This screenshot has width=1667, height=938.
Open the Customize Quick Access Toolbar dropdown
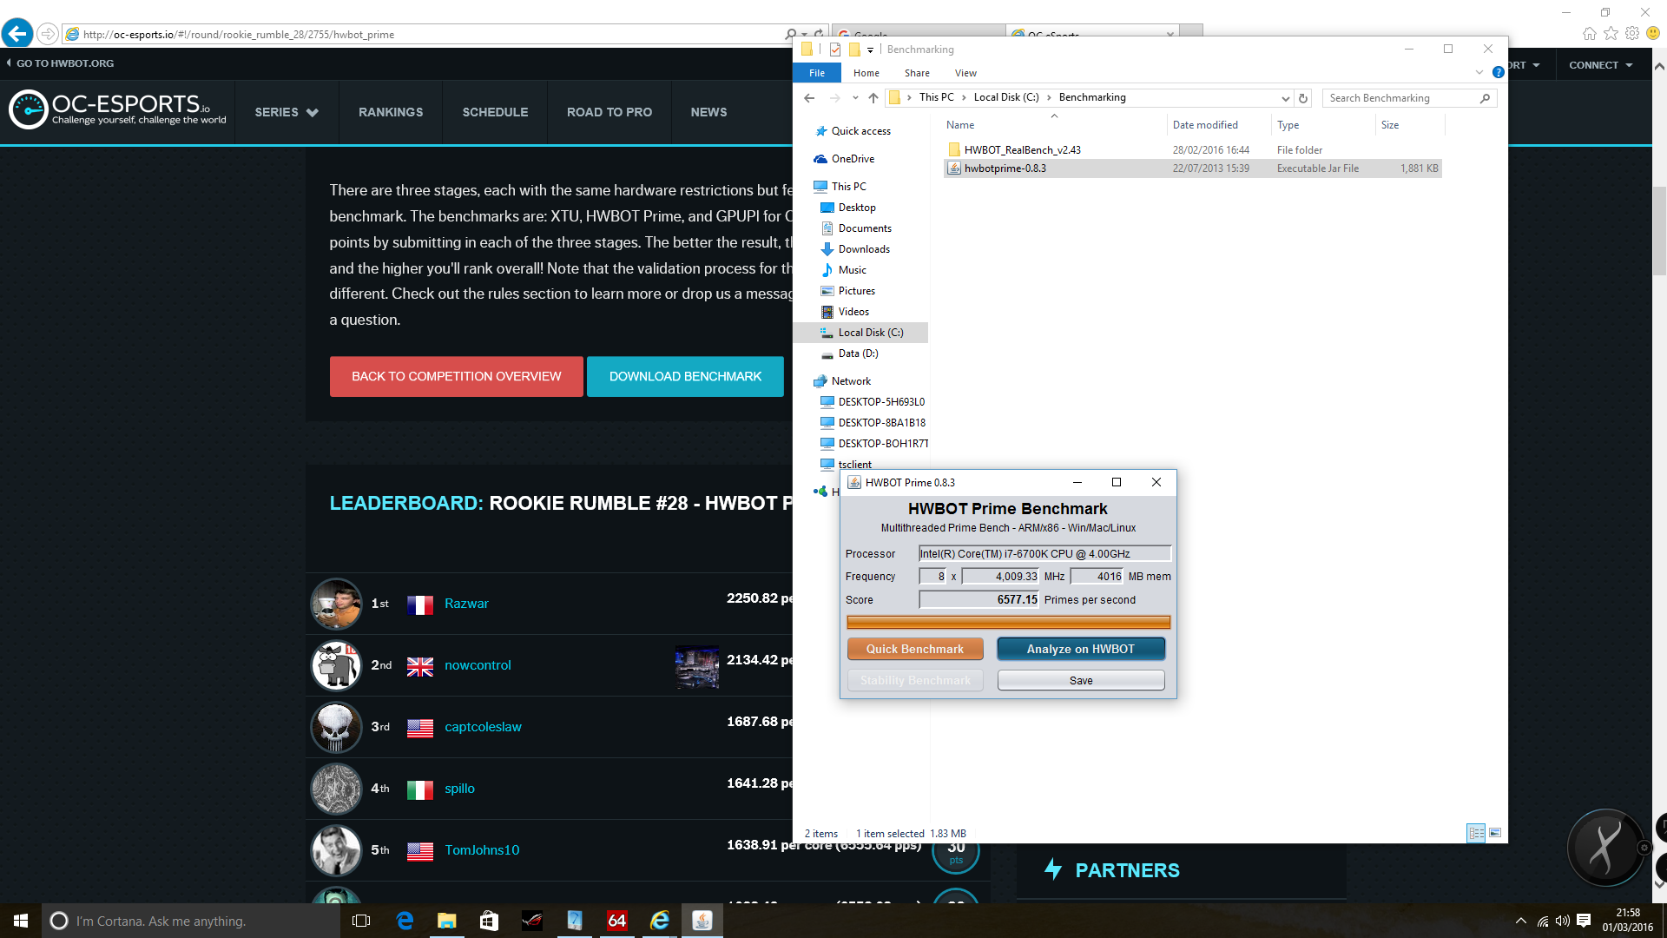click(x=870, y=50)
